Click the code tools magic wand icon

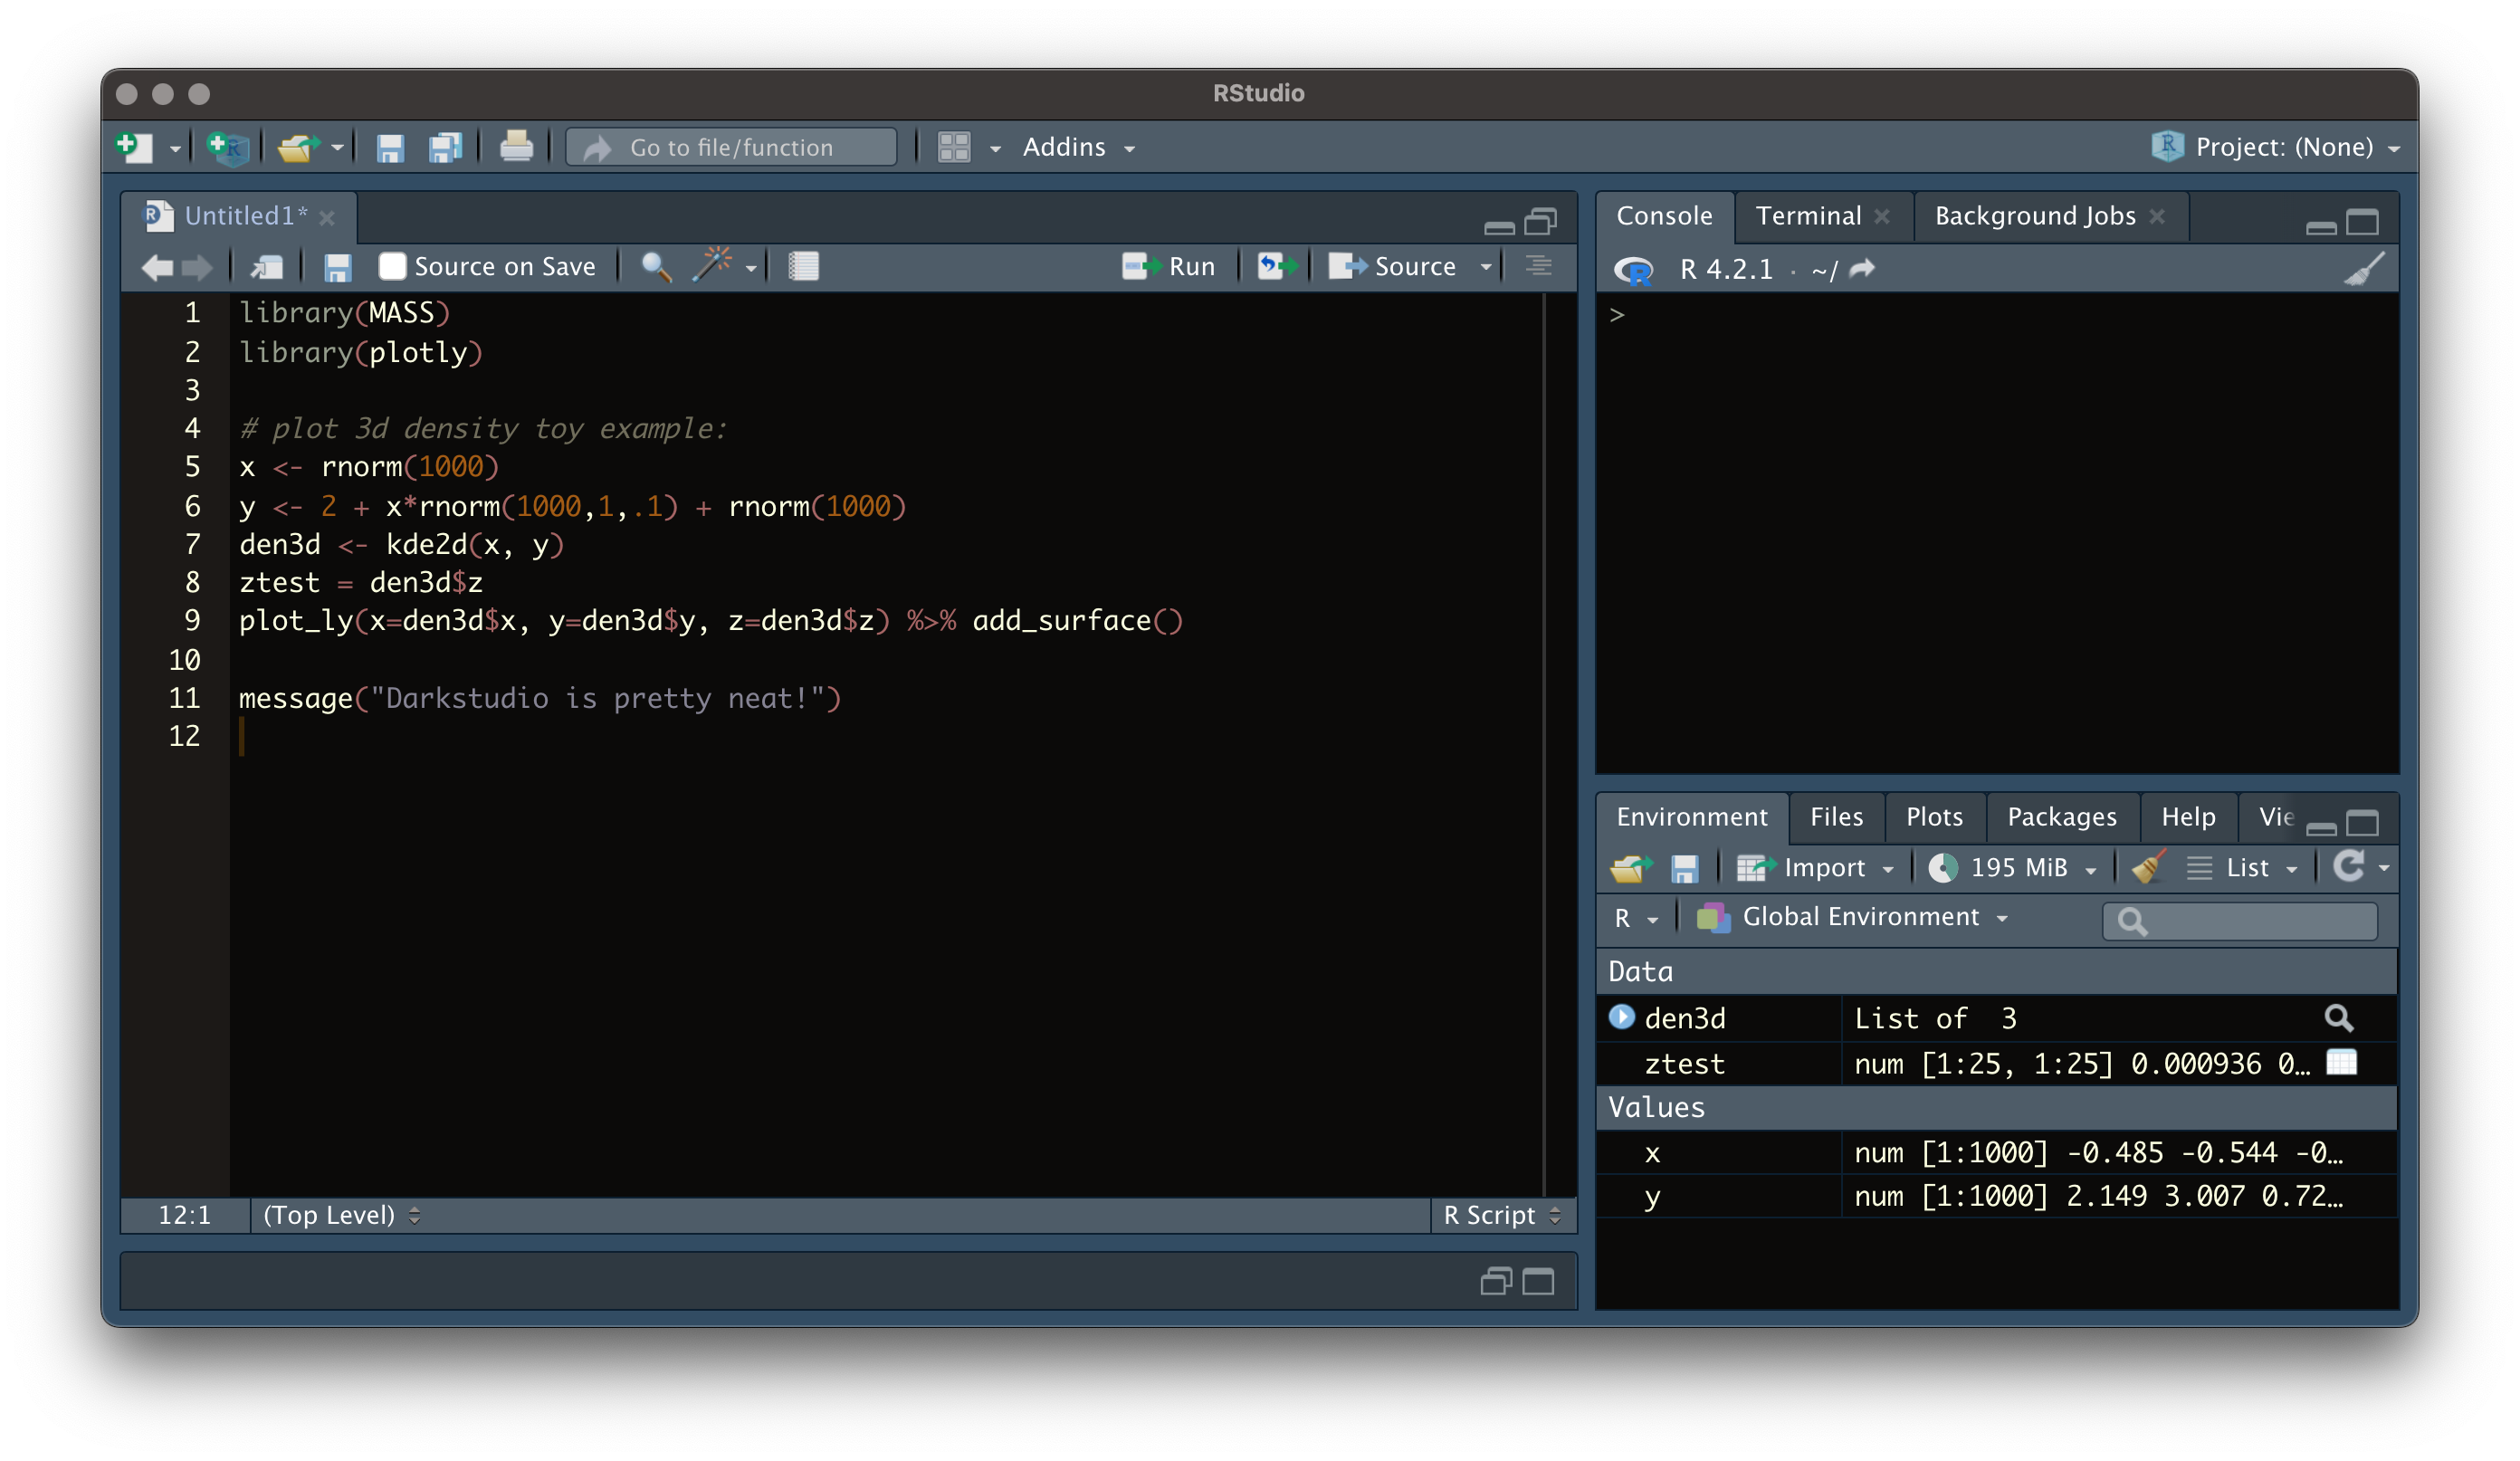[x=713, y=266]
